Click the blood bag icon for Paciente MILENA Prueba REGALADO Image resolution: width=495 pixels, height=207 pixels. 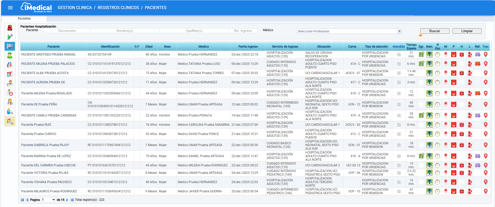click(x=462, y=93)
